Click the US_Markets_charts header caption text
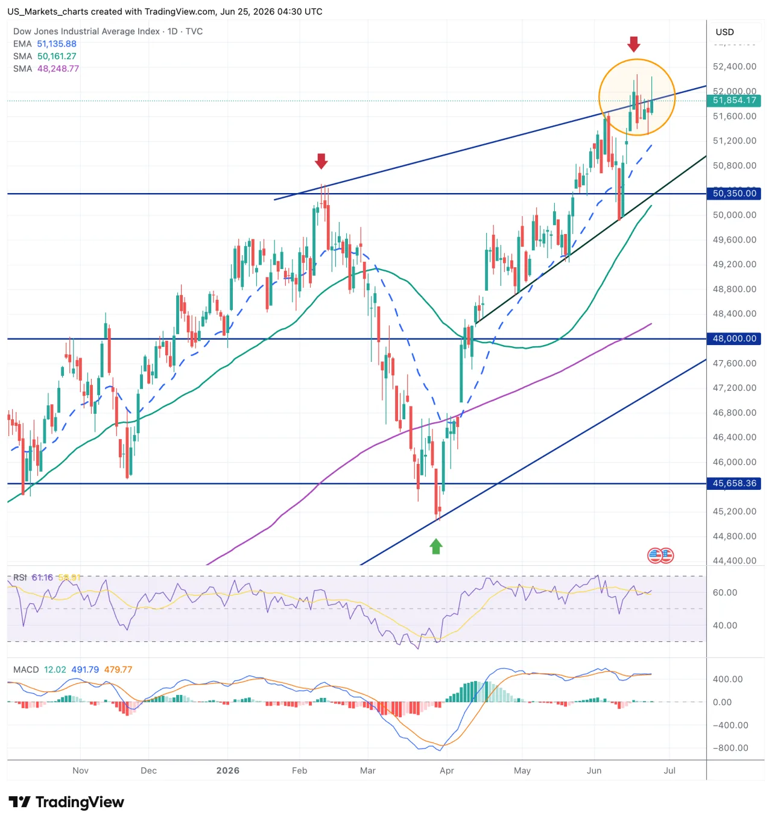This screenshot has height=824, width=772. (165, 11)
